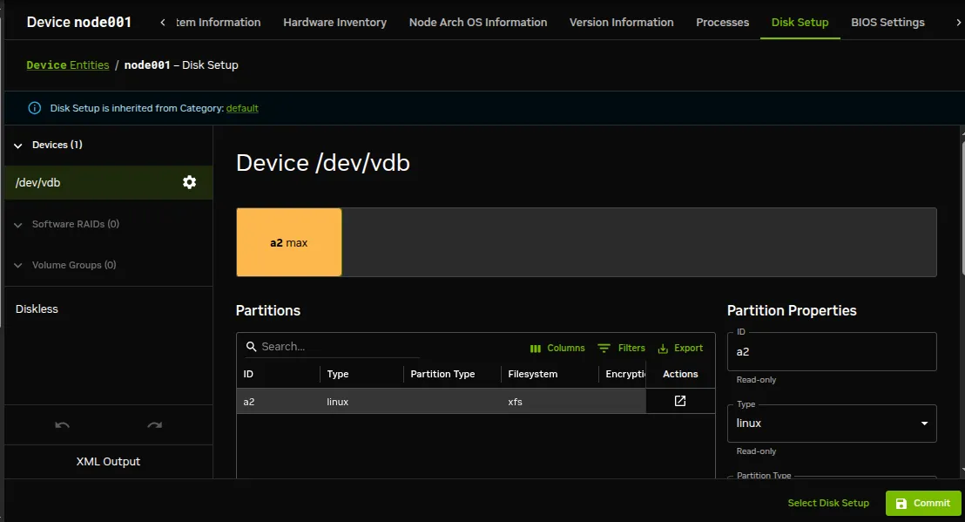Select the Disk Setup tab
Image resolution: width=965 pixels, height=522 pixels.
(x=800, y=22)
